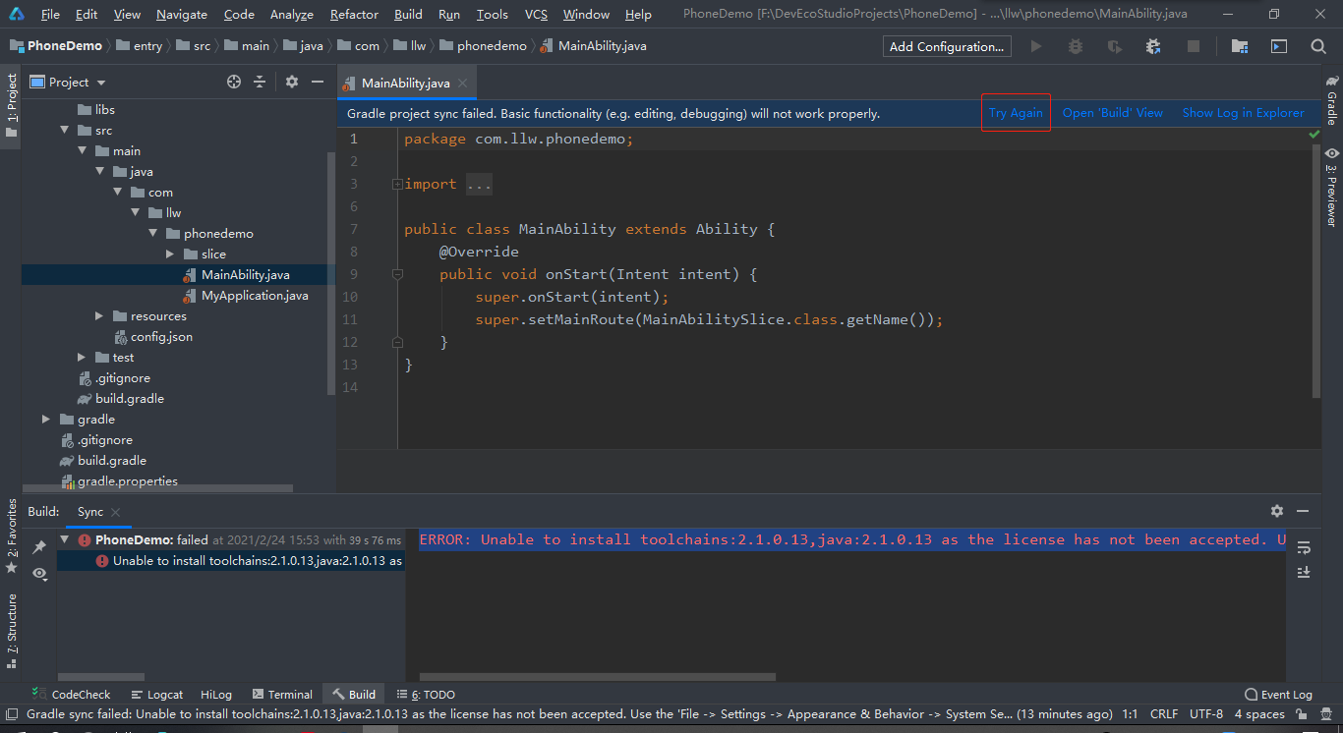This screenshot has height=733, width=1343.
Task: Open Logcat tool window
Action: [156, 695]
